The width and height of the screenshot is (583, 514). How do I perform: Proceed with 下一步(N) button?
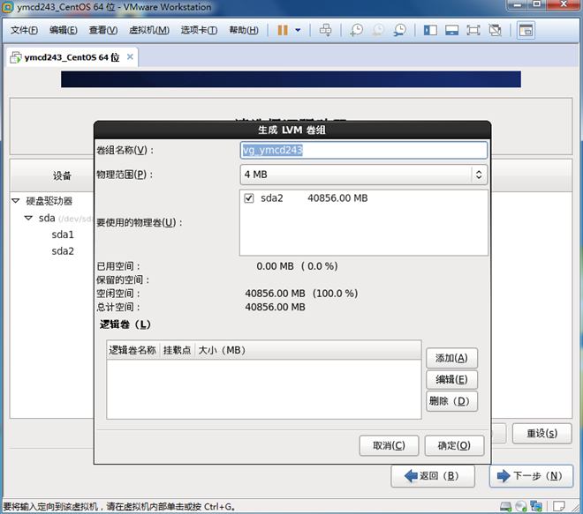point(531,476)
